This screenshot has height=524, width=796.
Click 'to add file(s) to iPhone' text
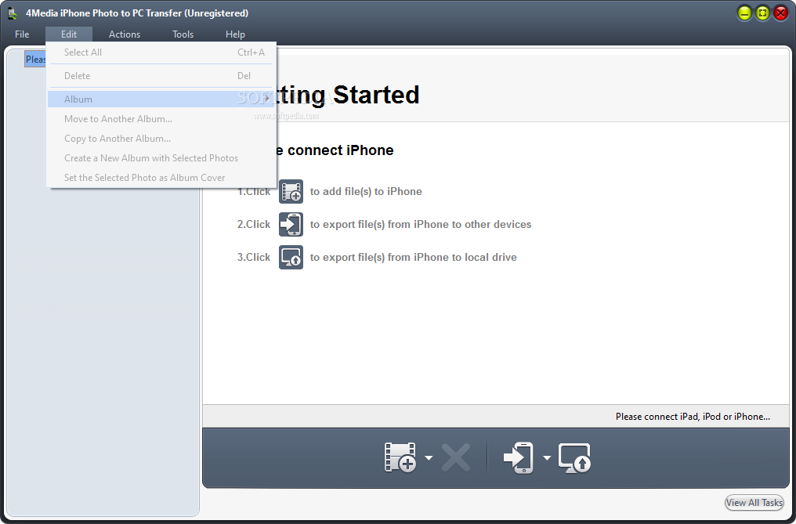coord(366,191)
